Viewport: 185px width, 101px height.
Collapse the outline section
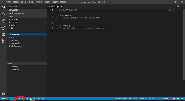pos(8,64)
